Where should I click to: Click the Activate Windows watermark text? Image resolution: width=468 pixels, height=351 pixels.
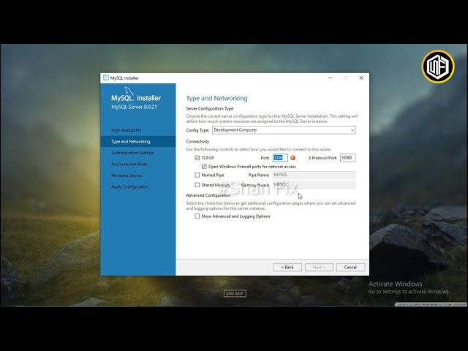tap(395, 284)
